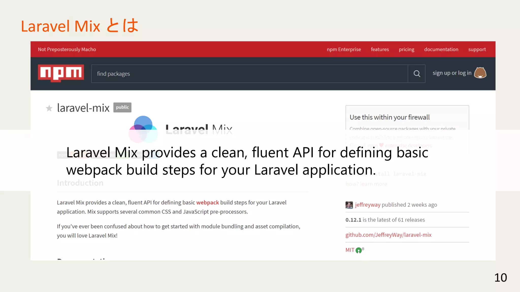Screen dimensions: 520x292
Task: Click the MIT license link
Action: click(350, 250)
